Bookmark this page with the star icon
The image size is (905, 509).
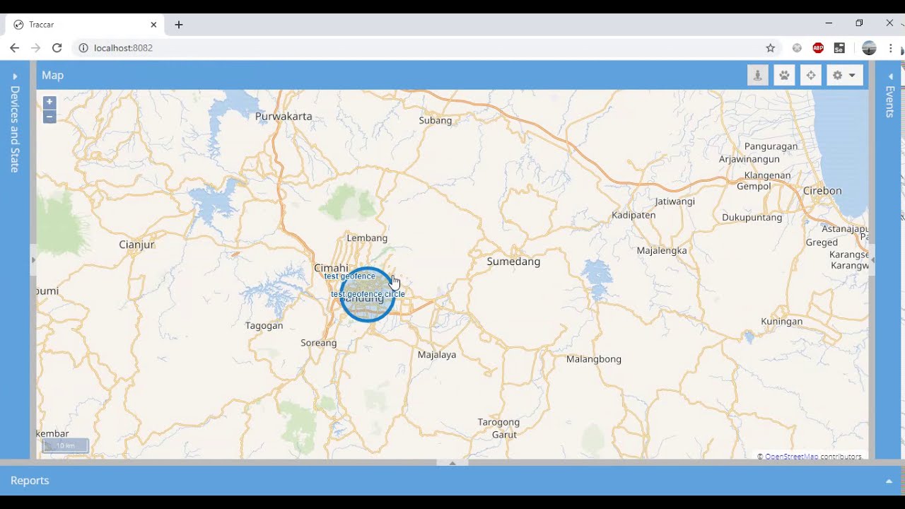[x=771, y=48]
